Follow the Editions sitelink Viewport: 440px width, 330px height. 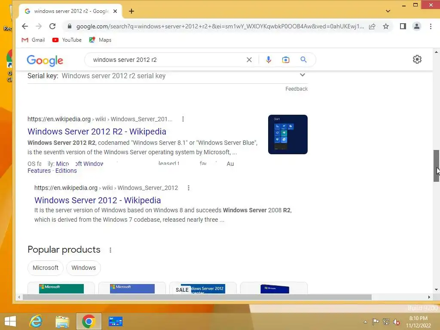(66, 171)
